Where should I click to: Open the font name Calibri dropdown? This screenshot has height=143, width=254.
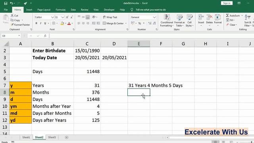click(52, 17)
